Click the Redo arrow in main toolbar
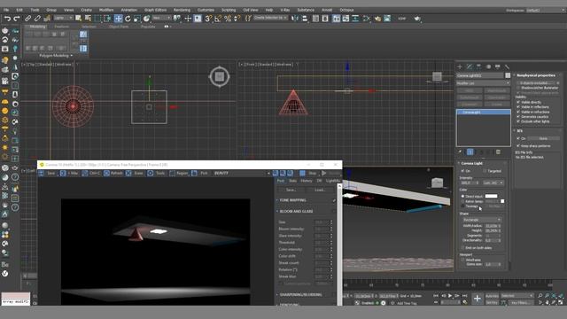The height and width of the screenshot is (319, 567). tap(17, 19)
